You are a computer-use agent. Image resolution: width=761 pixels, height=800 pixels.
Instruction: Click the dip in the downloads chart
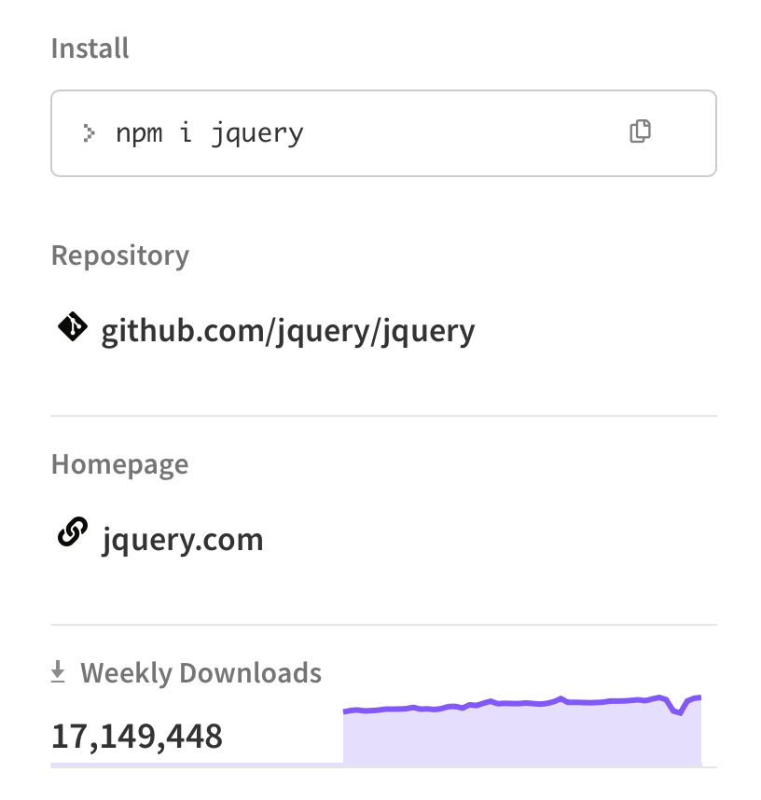pos(679,713)
